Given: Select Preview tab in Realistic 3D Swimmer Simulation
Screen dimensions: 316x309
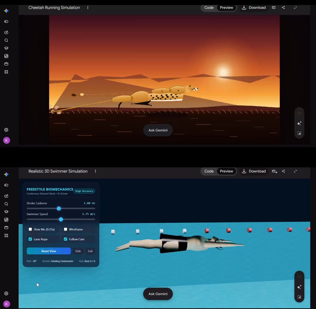Looking at the screenshot, I should 226,171.
